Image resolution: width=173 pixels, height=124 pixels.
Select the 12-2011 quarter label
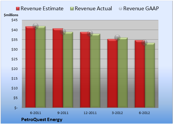(90, 113)
